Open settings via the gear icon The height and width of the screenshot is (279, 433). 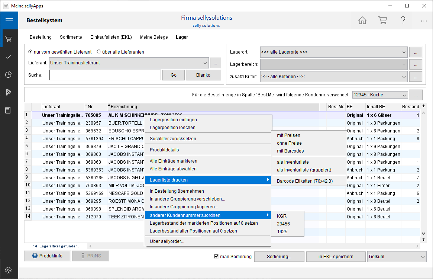(x=9, y=270)
